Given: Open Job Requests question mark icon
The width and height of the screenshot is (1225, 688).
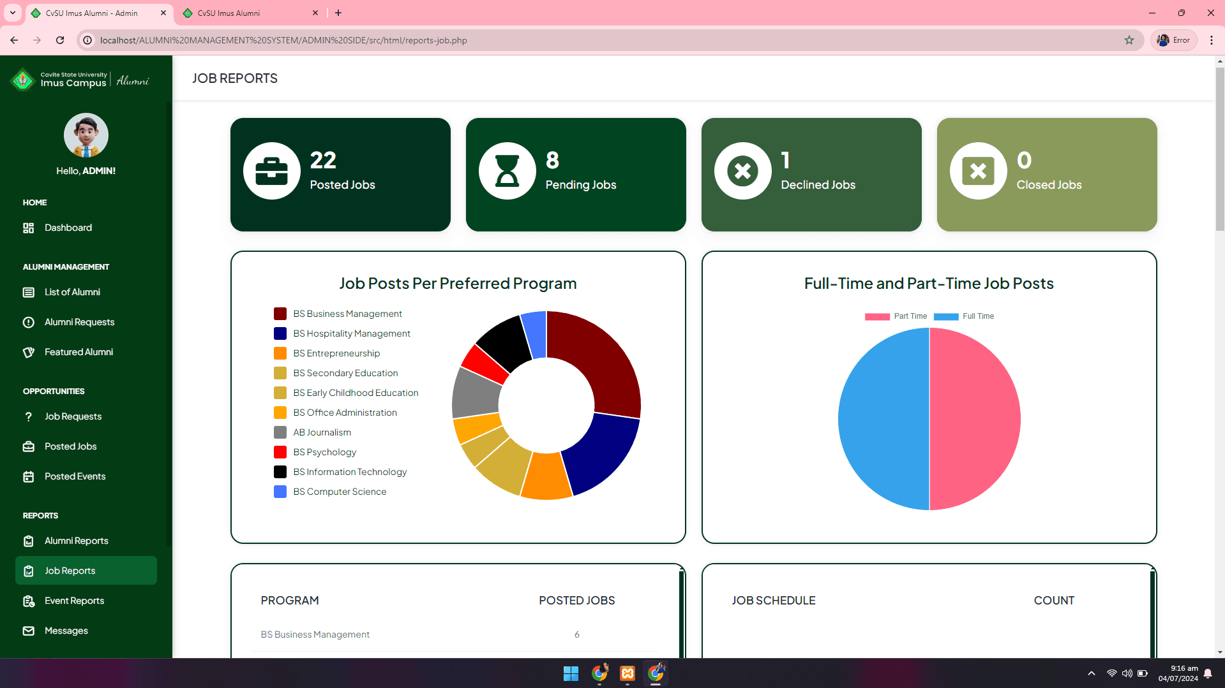Looking at the screenshot, I should coord(29,416).
